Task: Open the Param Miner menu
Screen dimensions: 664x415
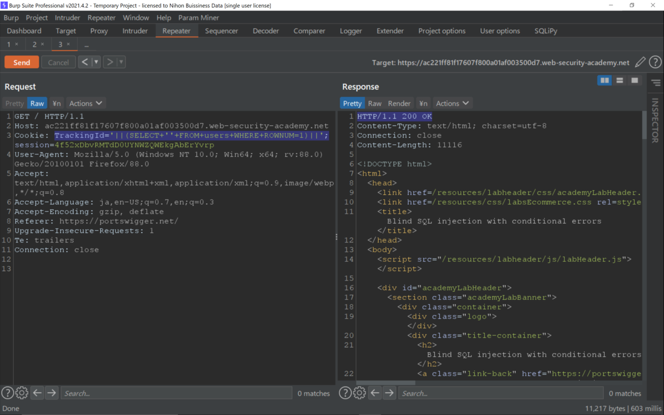Action: point(199,18)
